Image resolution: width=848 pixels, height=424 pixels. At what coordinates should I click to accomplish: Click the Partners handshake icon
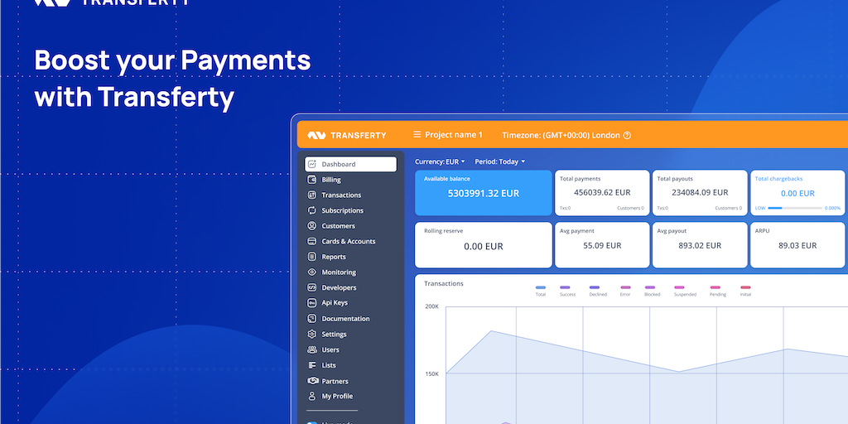tap(312, 381)
